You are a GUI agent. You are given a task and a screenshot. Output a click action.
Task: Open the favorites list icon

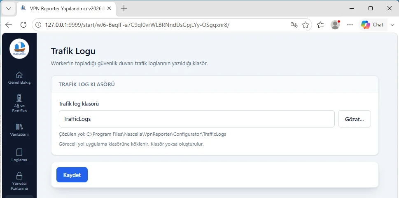point(320,25)
